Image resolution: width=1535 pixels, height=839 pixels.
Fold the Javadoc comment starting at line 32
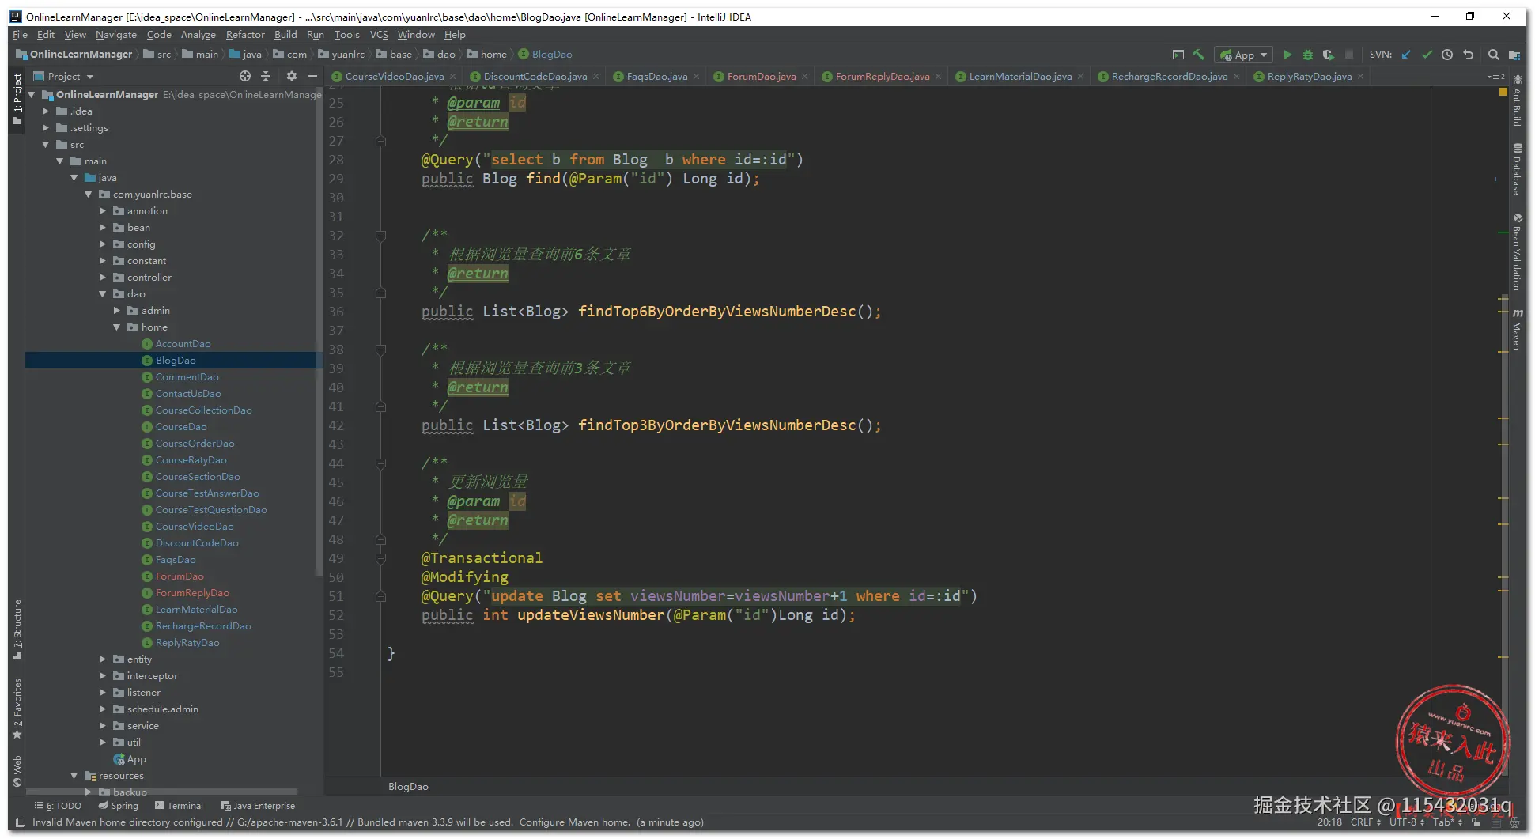[380, 236]
